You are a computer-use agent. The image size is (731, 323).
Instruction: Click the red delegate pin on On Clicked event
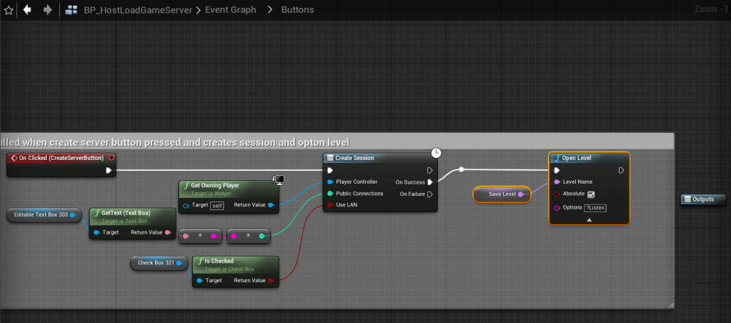coord(111,157)
